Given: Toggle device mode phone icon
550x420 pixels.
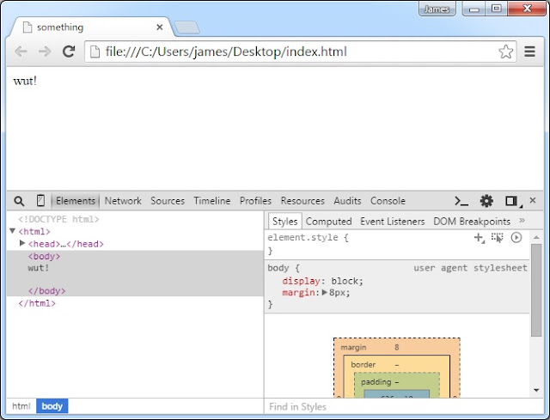Looking at the screenshot, I should click(40, 200).
